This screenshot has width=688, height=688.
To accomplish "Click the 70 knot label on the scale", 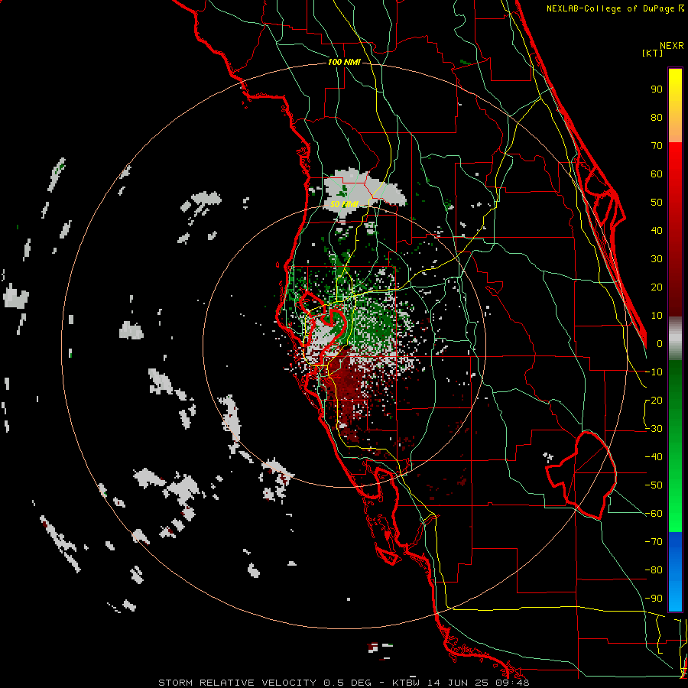I will click(x=657, y=146).
